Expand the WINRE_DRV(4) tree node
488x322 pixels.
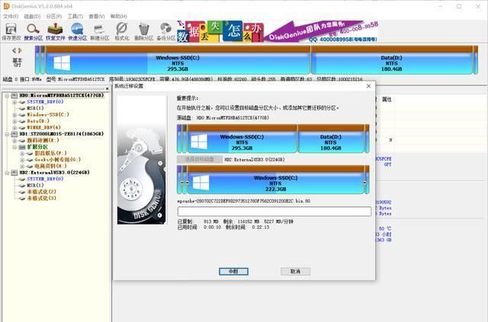pos(14,128)
